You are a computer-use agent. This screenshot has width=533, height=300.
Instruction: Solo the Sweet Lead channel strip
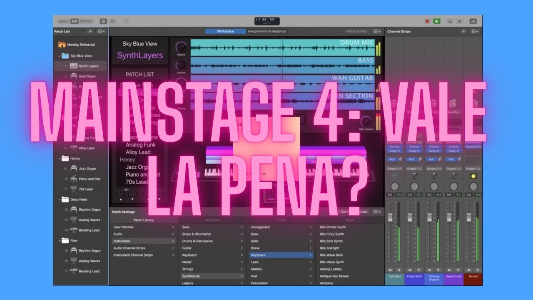point(458,270)
